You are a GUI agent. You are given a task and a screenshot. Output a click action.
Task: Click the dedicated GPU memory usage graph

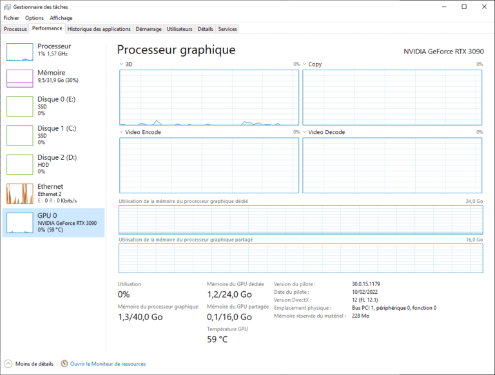pos(300,220)
